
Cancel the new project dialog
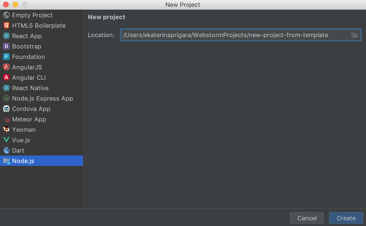[x=307, y=218]
